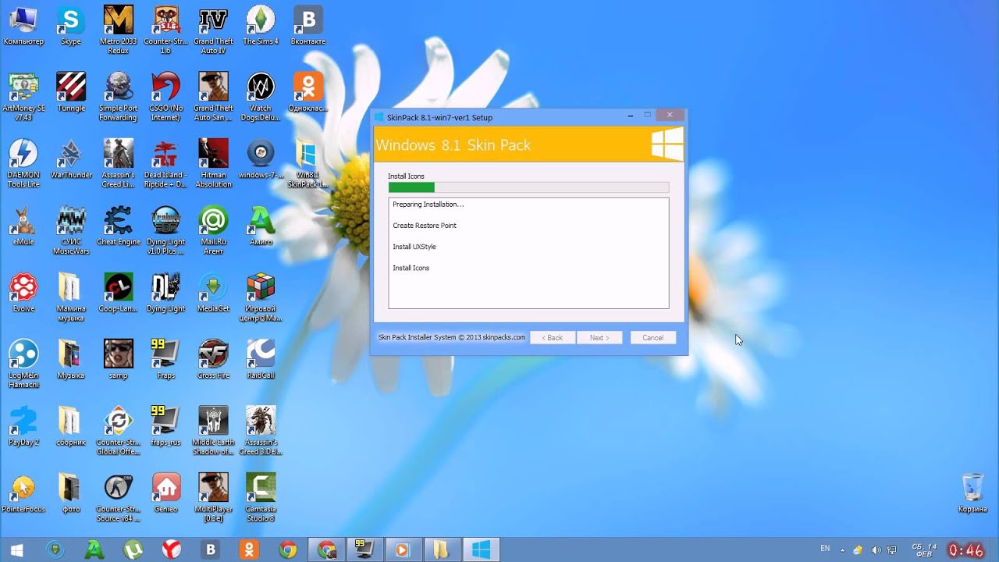Launch the RaidCall desktop icon
Viewport: 999px width, 562px height.
click(x=261, y=360)
